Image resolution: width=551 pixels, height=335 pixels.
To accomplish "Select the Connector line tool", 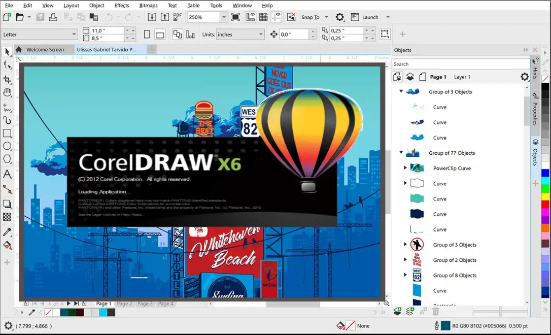I will click(7, 189).
